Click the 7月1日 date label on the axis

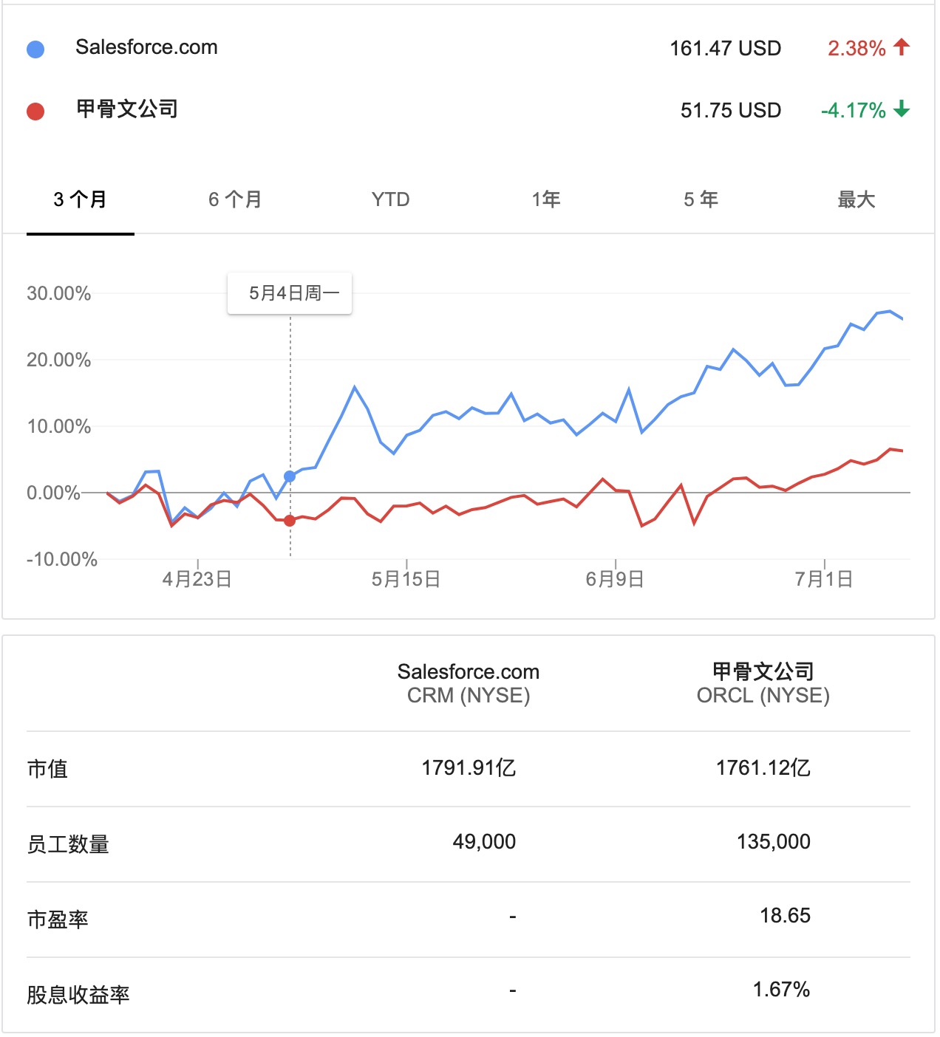click(x=824, y=579)
